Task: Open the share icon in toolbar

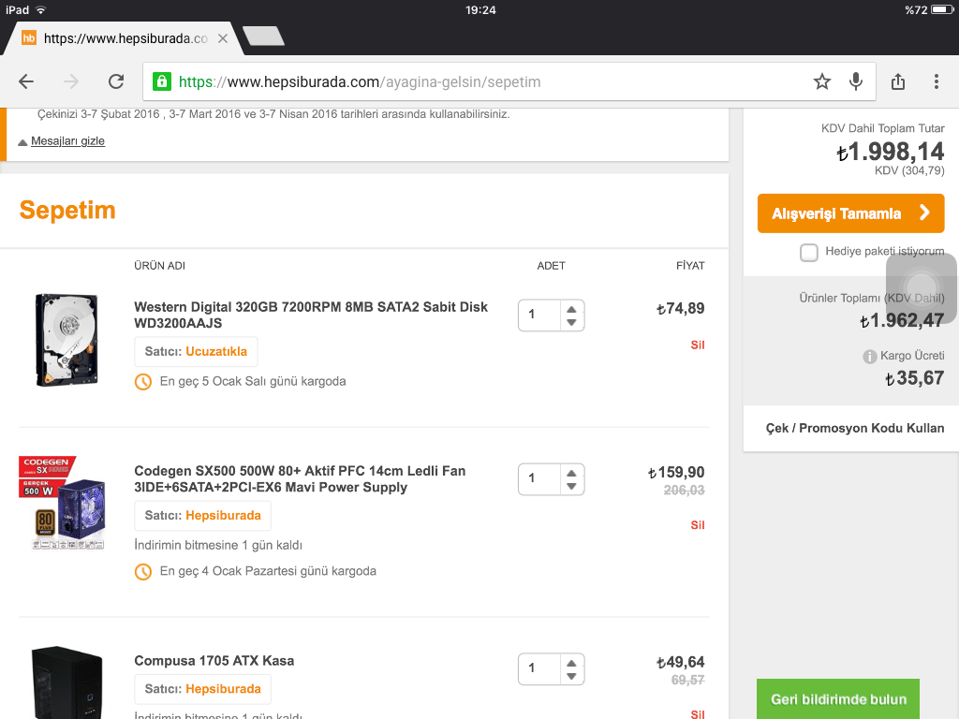Action: coord(898,81)
